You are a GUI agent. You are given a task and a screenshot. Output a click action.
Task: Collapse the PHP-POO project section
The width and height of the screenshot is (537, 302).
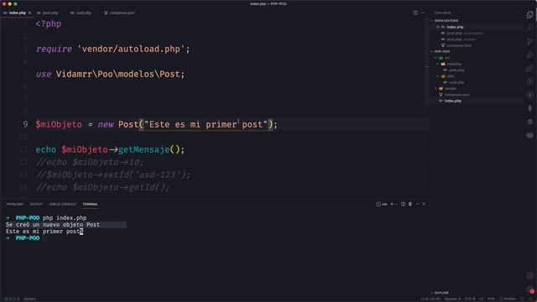click(442, 52)
